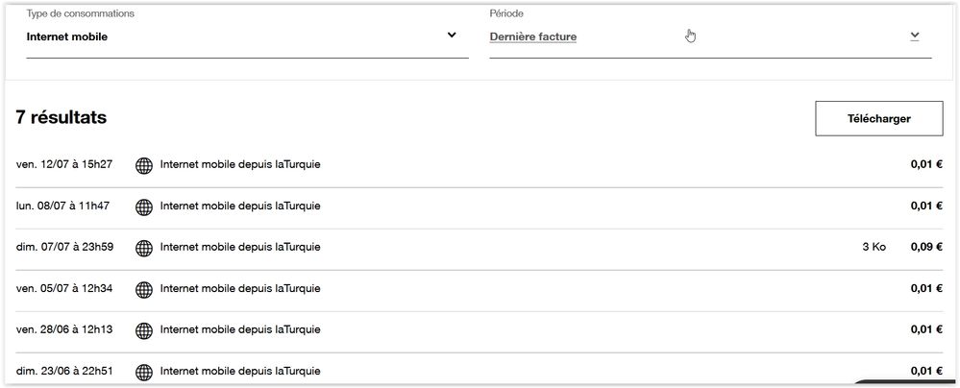Expand the Période dropdown arrow
The height and width of the screenshot is (388, 960).
[x=915, y=36]
